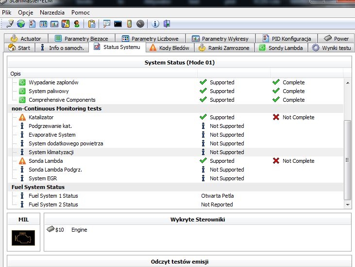Click the exit door toolbar icon
Screen dimensions: 355x267
click(x=167, y=24)
